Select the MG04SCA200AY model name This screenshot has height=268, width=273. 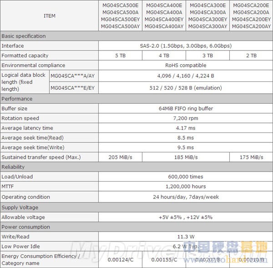[251, 26]
